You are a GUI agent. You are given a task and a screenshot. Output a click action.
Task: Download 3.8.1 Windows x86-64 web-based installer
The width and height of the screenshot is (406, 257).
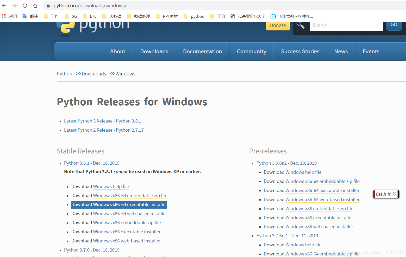click(130, 214)
